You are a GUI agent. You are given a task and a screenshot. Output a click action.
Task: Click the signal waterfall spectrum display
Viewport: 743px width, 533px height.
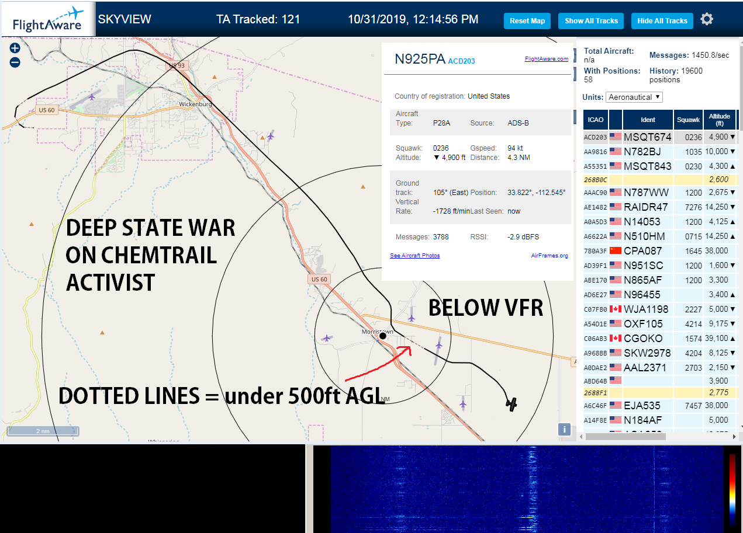526,489
